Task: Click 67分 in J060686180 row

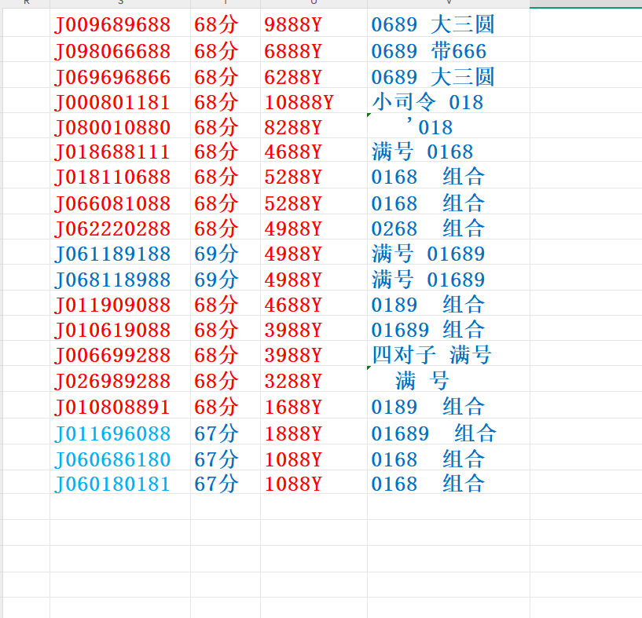Action: (226, 458)
